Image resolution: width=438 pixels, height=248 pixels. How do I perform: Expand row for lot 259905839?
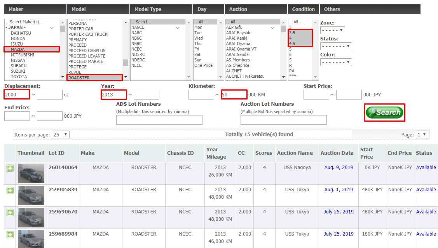10,190
